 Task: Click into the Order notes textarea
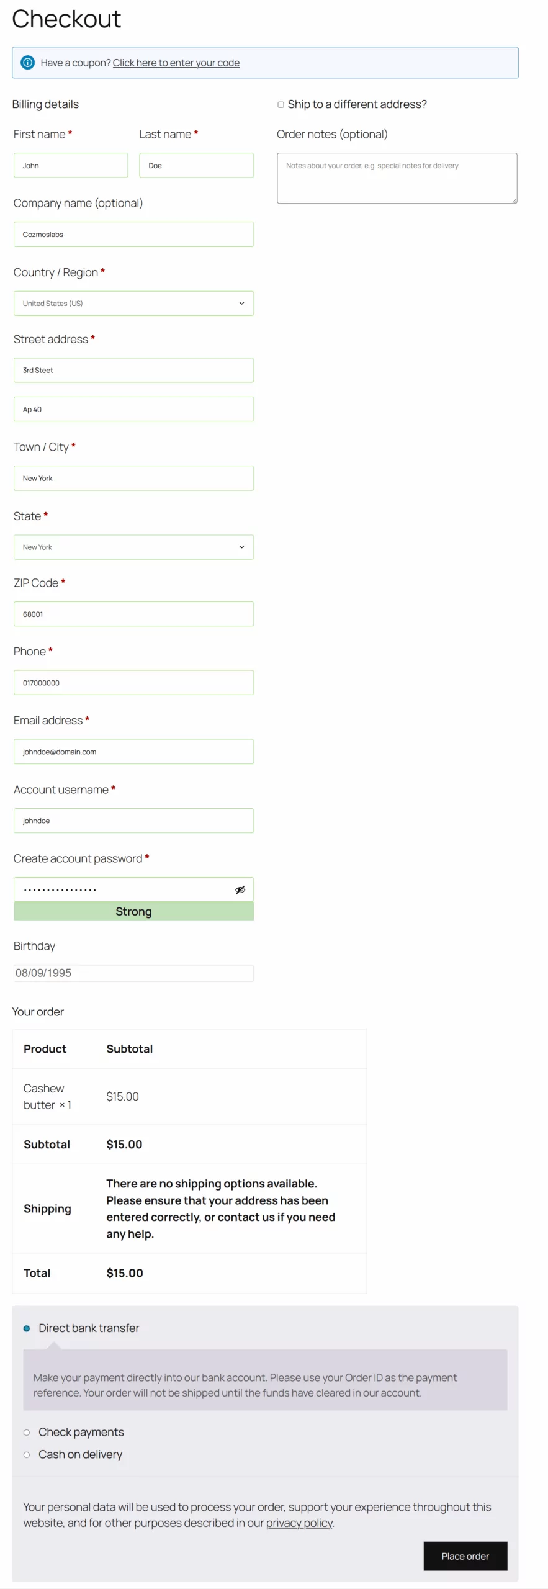[397, 178]
